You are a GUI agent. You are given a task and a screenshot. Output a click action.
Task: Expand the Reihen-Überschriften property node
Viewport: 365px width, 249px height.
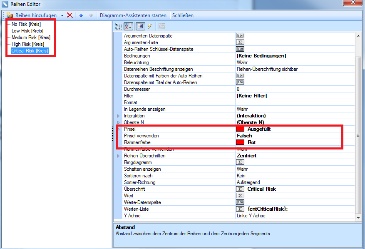118,156
